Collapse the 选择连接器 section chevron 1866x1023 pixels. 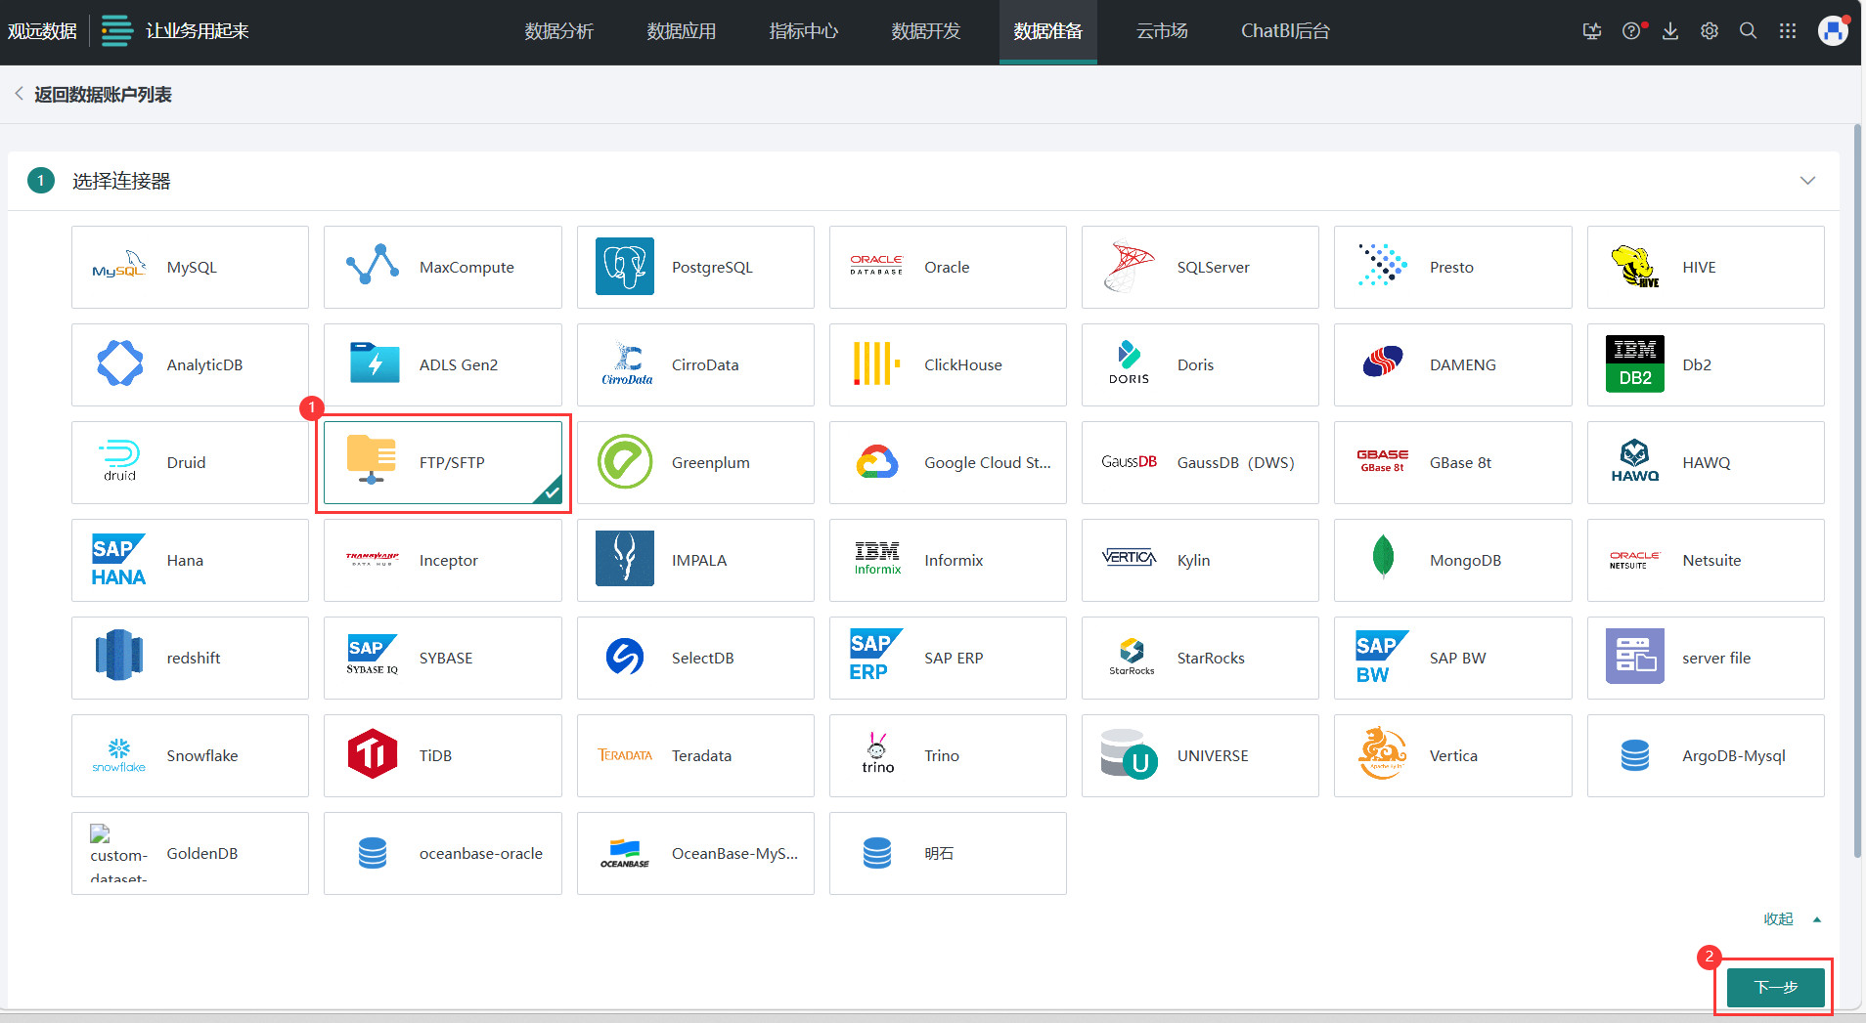coord(1807,181)
